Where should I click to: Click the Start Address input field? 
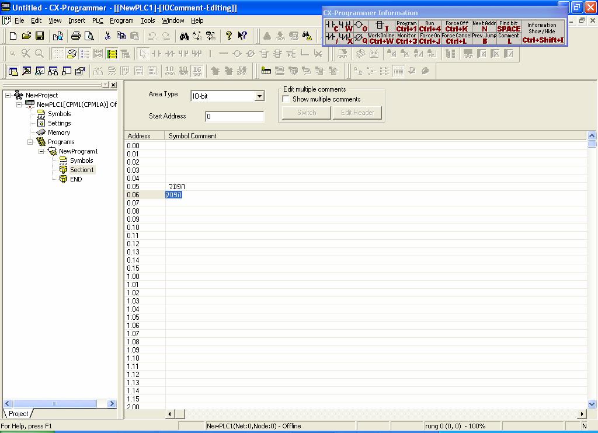tap(235, 117)
